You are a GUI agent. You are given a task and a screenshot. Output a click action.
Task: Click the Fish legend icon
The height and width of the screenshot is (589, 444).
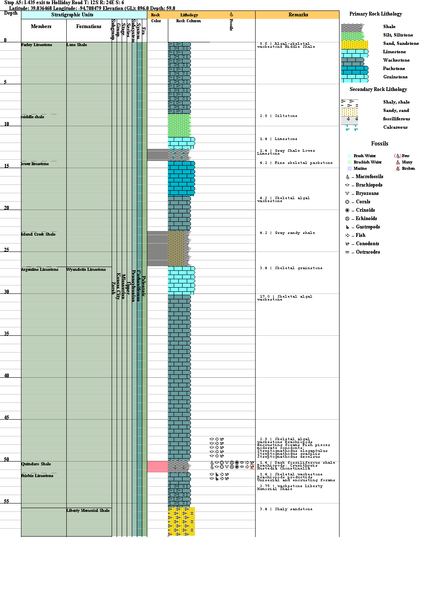tap(347, 235)
